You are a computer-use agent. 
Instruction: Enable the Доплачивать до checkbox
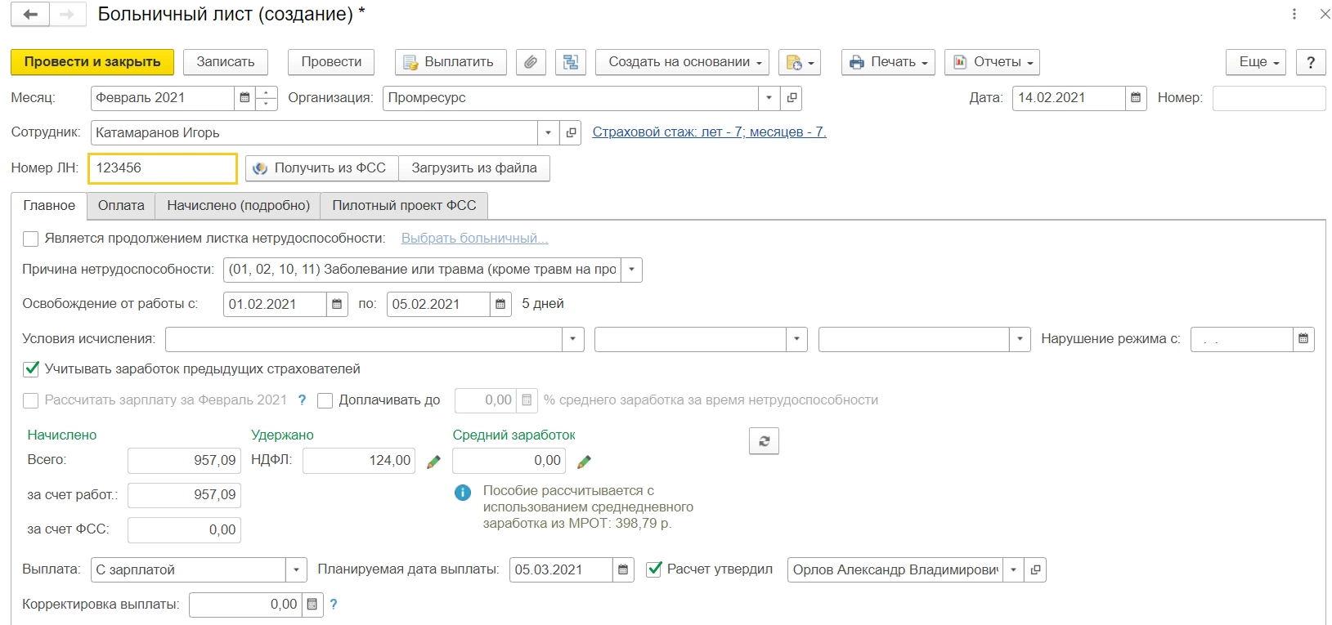click(x=325, y=400)
